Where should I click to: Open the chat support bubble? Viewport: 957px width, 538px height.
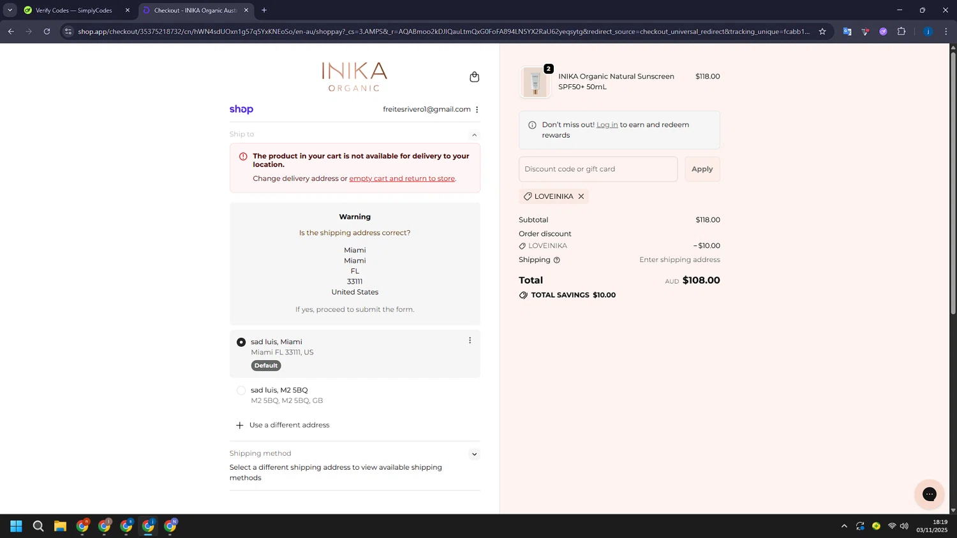pyautogui.click(x=929, y=494)
